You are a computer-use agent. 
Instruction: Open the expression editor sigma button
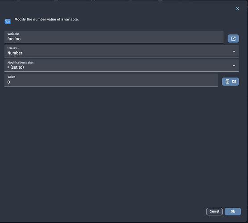(x=230, y=82)
